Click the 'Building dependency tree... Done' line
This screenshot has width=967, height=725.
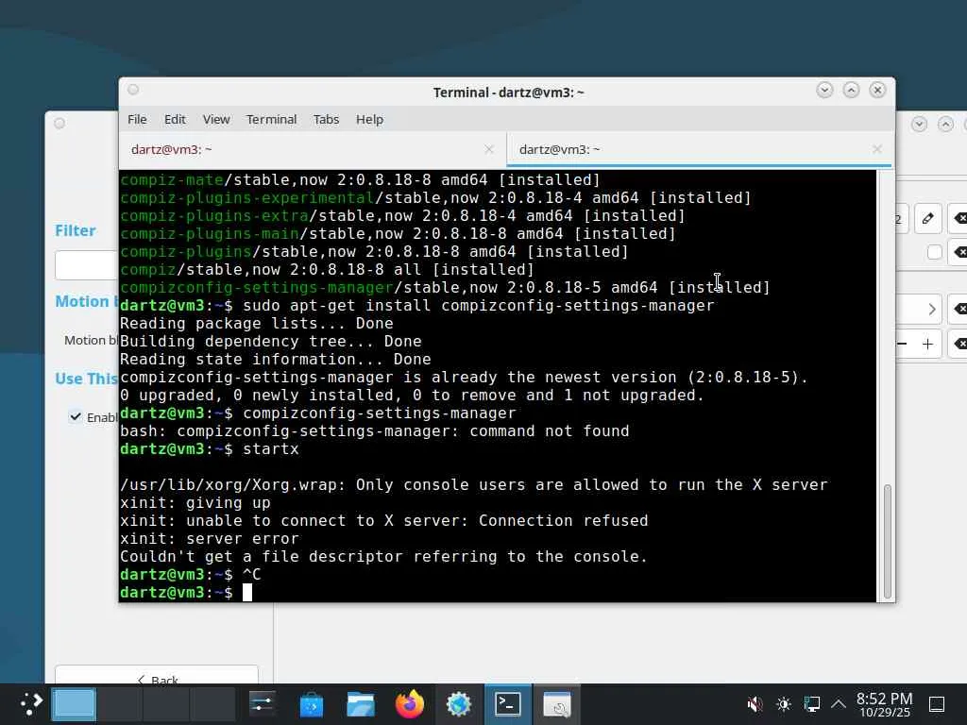point(271,341)
